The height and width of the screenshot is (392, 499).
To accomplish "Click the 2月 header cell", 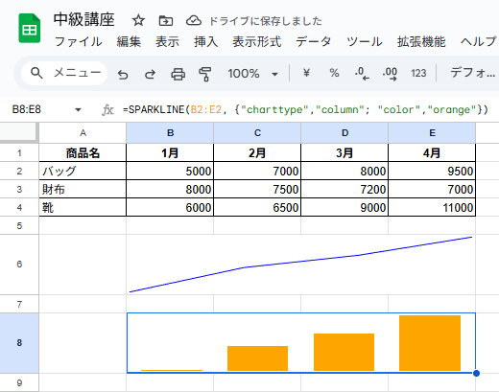I will click(x=257, y=153).
